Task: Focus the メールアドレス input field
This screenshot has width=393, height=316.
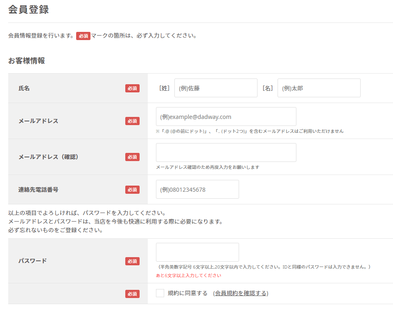Action: coord(226,117)
